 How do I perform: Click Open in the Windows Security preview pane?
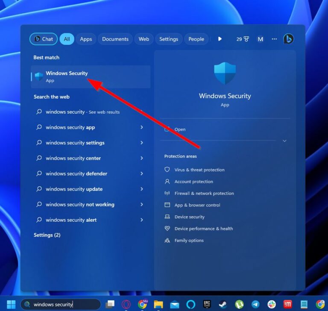pos(180,129)
